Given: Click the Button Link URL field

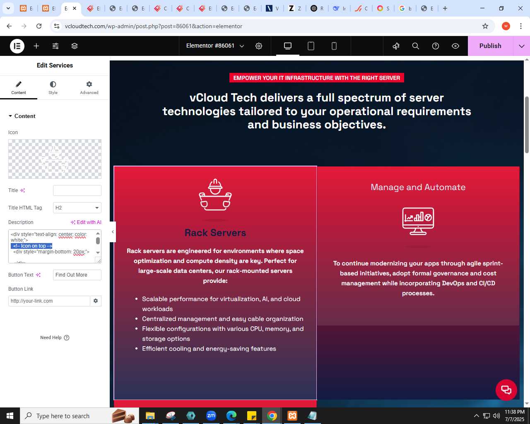Looking at the screenshot, I should [49, 301].
